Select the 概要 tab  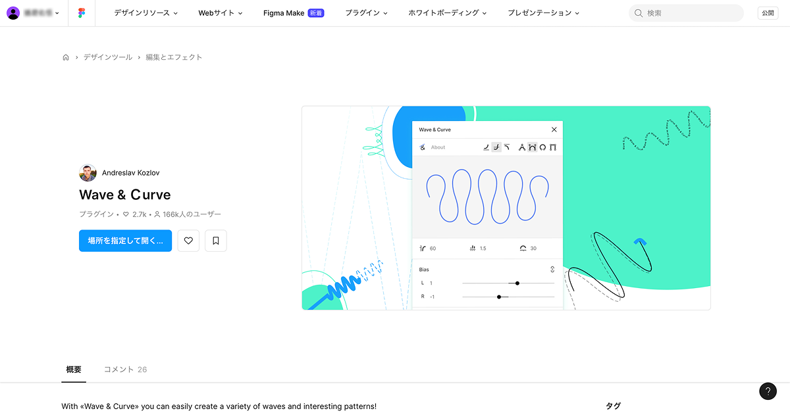tap(74, 370)
